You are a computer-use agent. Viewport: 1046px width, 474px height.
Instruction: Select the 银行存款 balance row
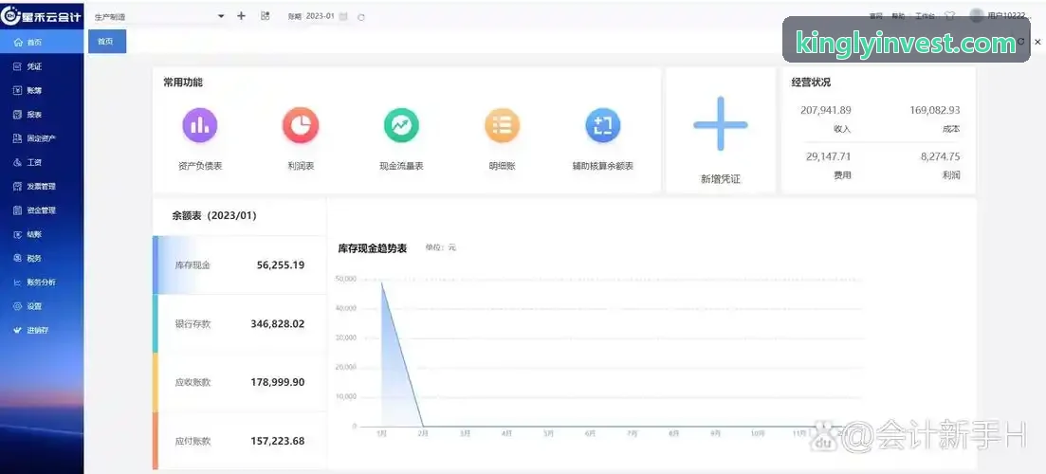coord(240,324)
